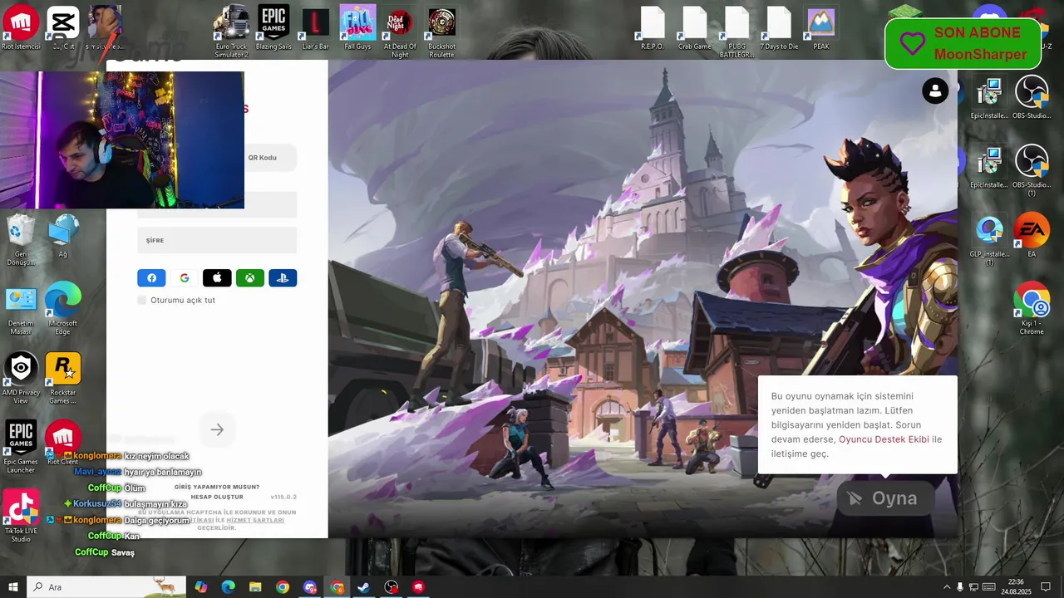
Task: Click 'Hesap Oluştur' link
Action: point(217,497)
